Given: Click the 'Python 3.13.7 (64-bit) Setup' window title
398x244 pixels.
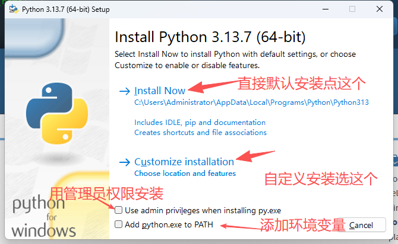Looking at the screenshot, I should [x=65, y=9].
